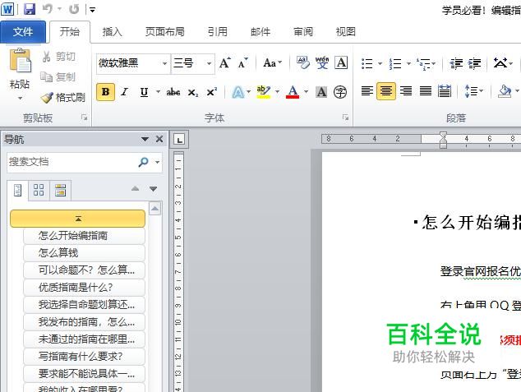Viewport: 521px width, 392px height.
Task: Apply the Text Effects glowing A
Action: 238,92
